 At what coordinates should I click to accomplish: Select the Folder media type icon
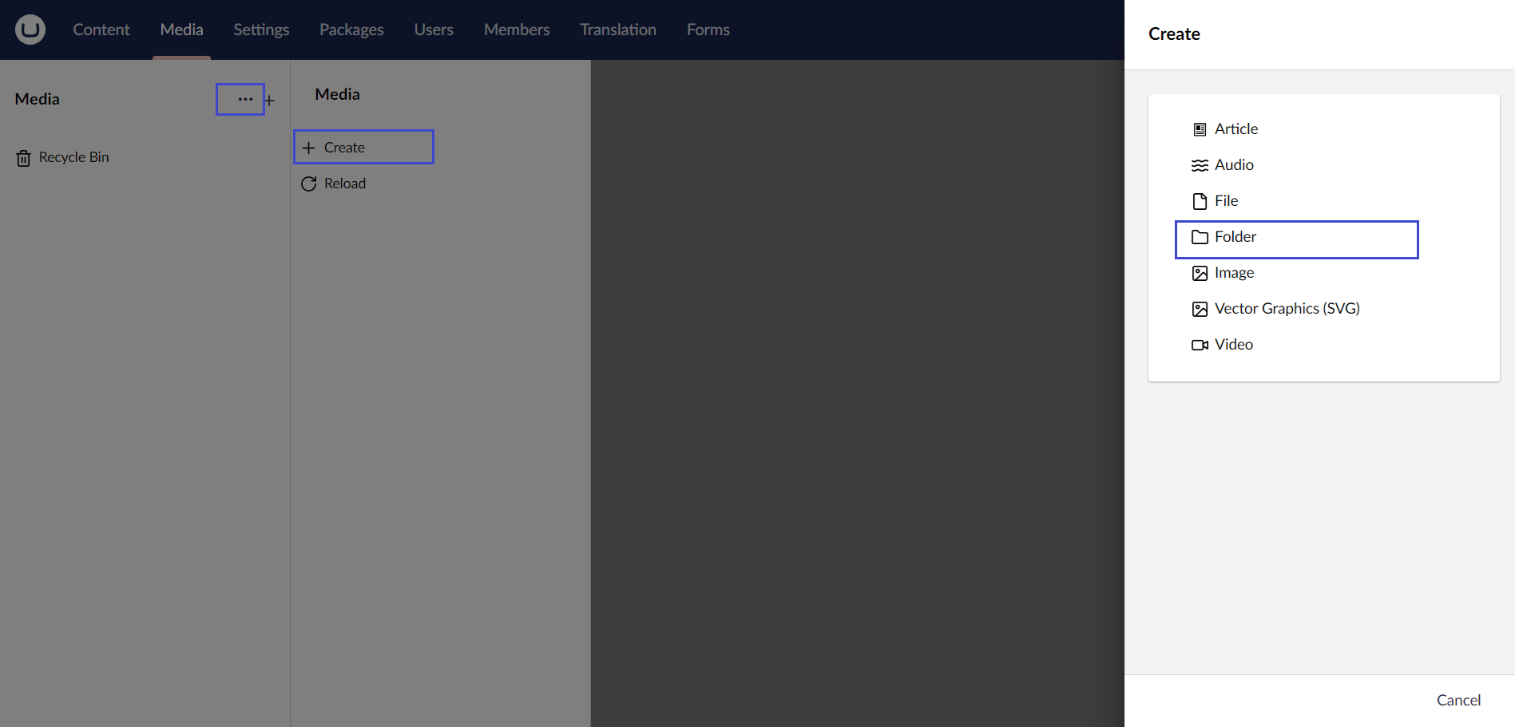(1200, 237)
